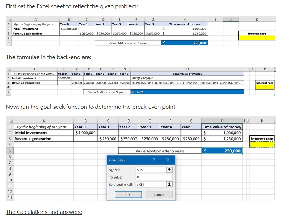Click the Set cell range selector arrow
Screen dimensions: 295x220
pyautogui.click(x=170, y=170)
